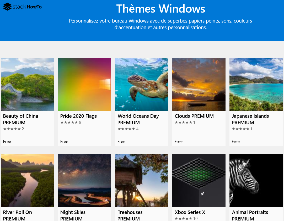Click the stackHowTo logo icon

pyautogui.click(x=7, y=7)
